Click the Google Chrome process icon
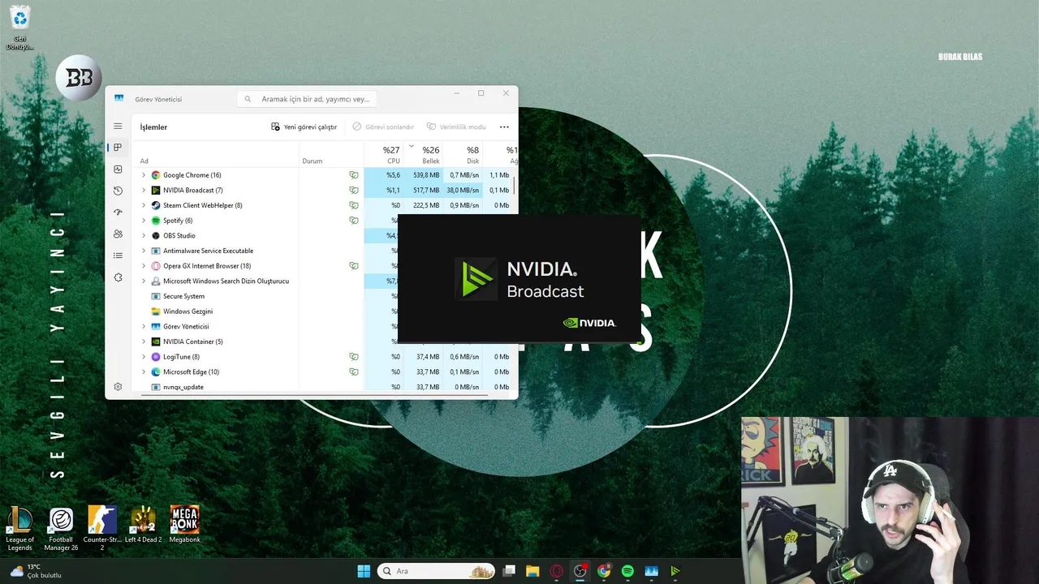This screenshot has width=1039, height=584. click(x=156, y=175)
